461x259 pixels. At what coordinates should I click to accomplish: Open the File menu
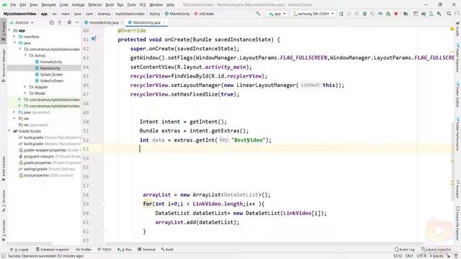[x=13, y=5]
